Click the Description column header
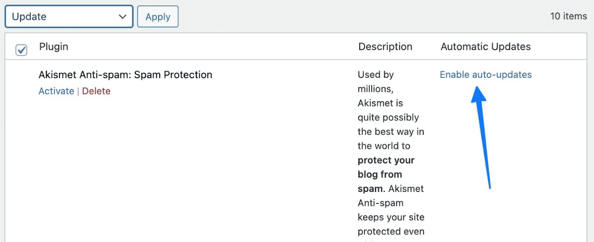The image size is (594, 242). pos(385,47)
